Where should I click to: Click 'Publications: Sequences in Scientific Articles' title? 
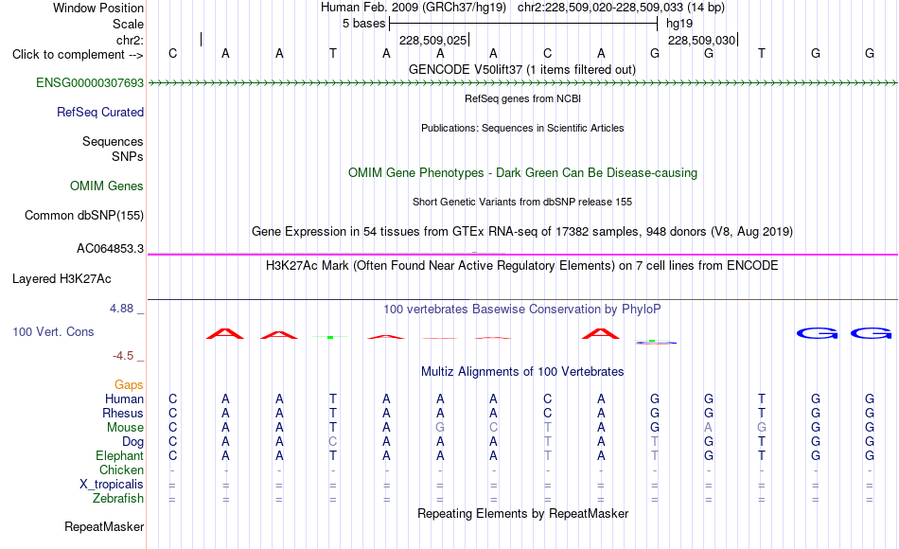522,128
